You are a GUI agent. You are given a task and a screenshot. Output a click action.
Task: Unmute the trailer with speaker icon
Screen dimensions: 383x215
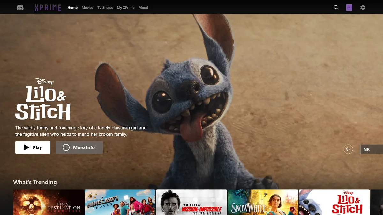(348, 149)
